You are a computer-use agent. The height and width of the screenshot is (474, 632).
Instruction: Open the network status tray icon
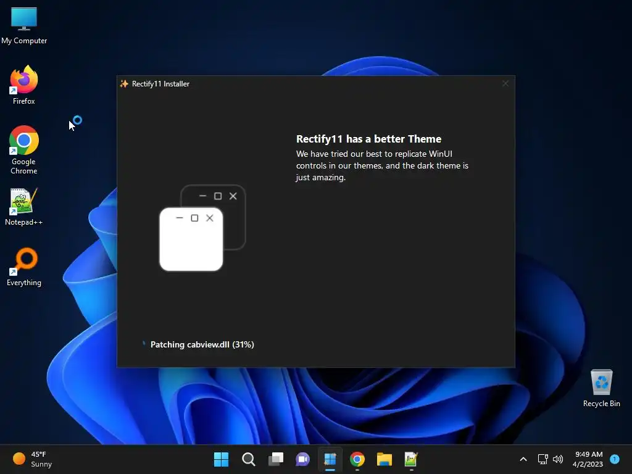tap(543, 459)
